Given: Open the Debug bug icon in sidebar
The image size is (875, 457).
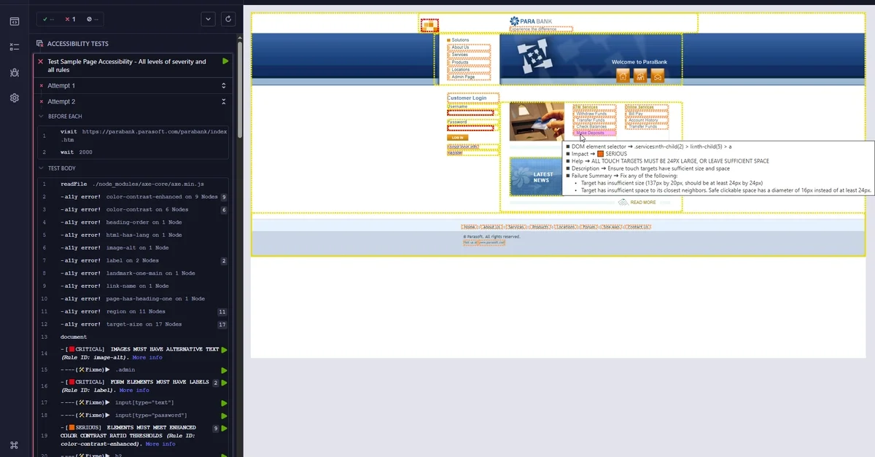Looking at the screenshot, I should click(x=15, y=72).
